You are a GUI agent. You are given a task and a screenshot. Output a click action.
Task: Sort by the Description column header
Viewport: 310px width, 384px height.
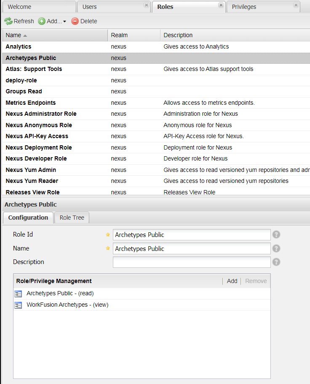pos(235,35)
